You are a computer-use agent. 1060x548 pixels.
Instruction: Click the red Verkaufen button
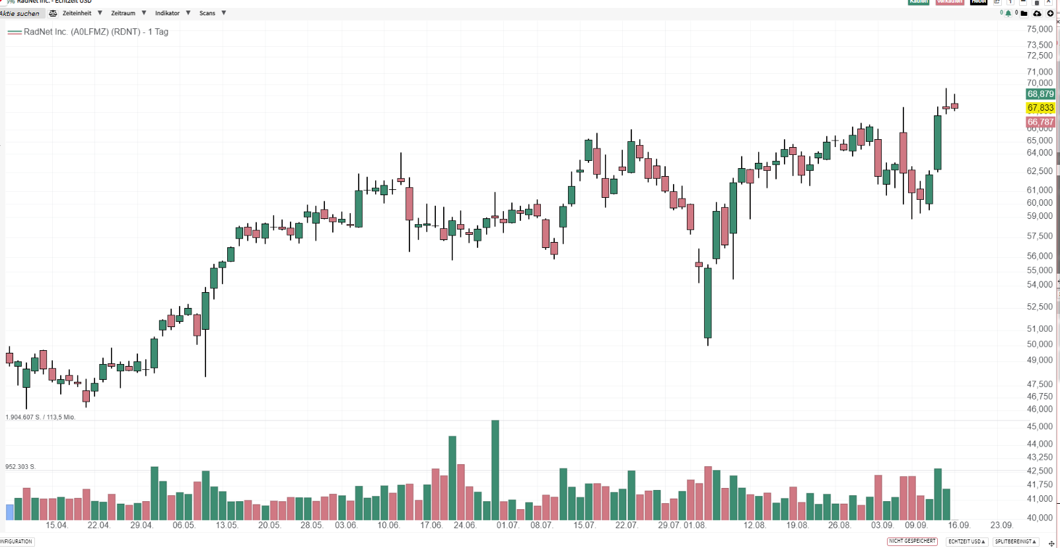tap(949, 2)
